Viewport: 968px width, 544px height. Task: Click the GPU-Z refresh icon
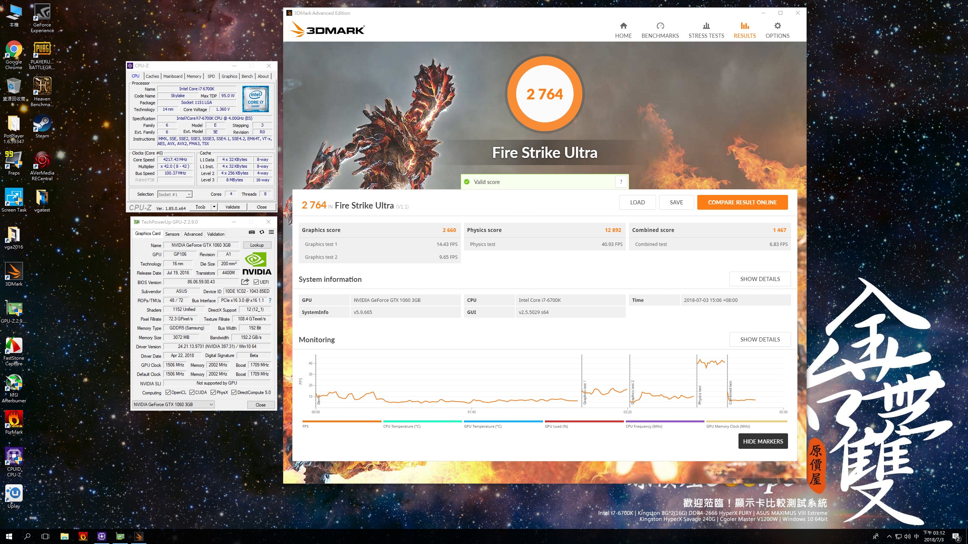(x=262, y=232)
